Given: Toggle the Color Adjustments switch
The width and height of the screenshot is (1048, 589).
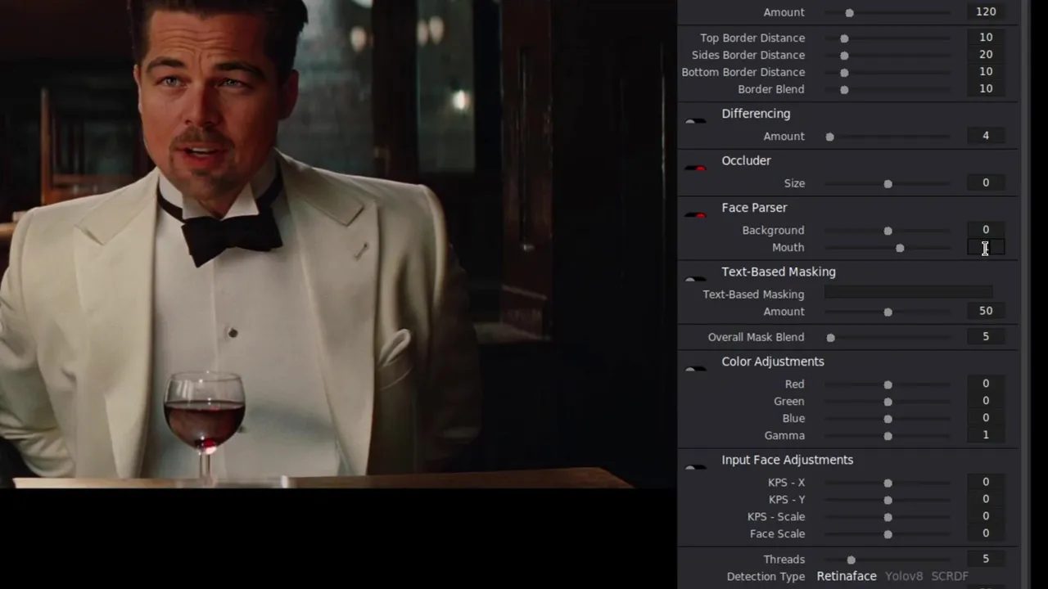Looking at the screenshot, I should tap(695, 369).
